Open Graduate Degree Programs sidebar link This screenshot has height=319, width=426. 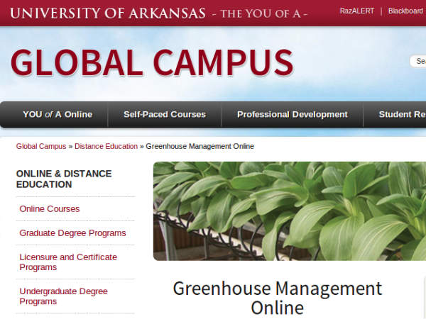coord(72,233)
